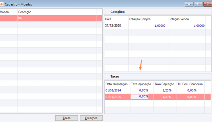
Task: Click the application icon in the title bar
Action: (x=2, y=4)
